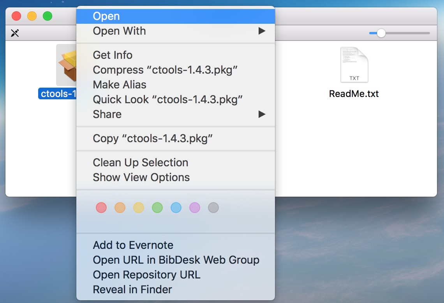Choose Make Alias menu entry
444x303 pixels.
120,85
